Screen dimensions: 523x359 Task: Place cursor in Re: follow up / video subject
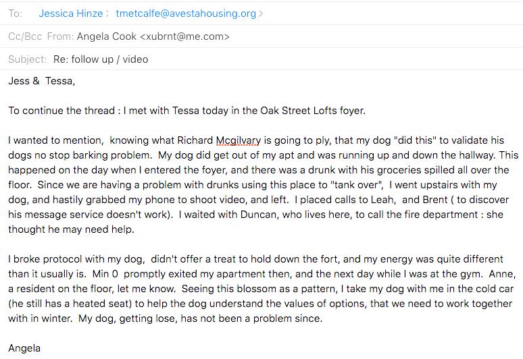101,59
